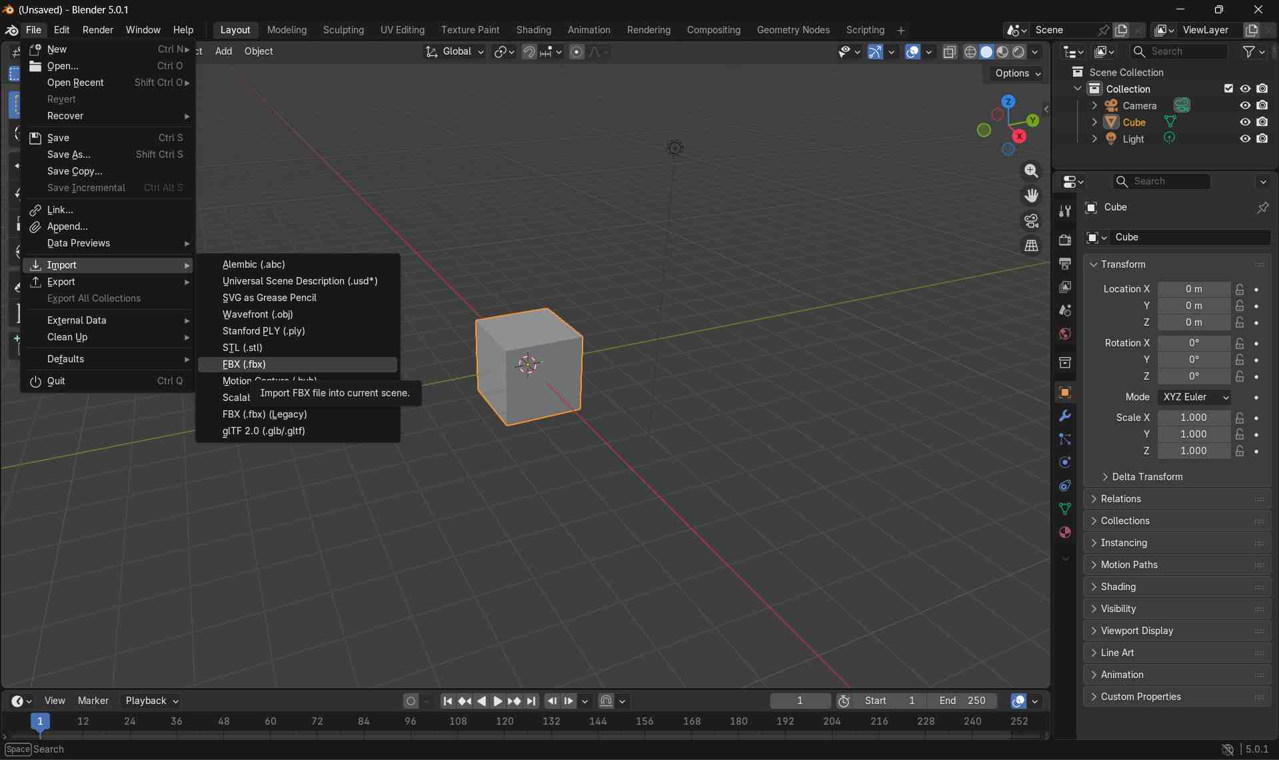Viewport: 1279px width, 760px height.
Task: Click frame 120 on the timeline ruler
Action: pos(506,721)
